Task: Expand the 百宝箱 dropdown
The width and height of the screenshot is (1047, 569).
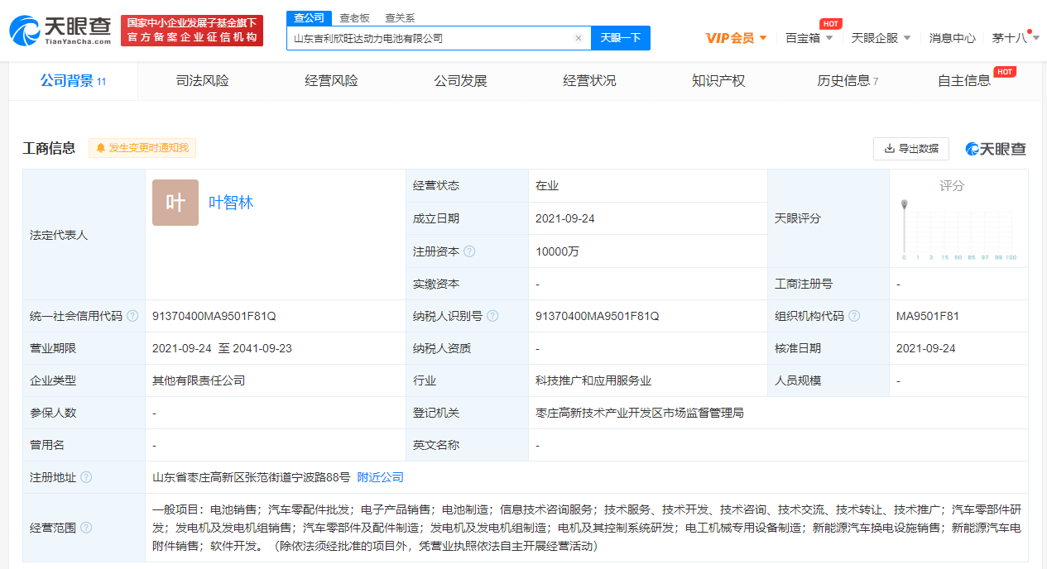Action: coord(809,38)
